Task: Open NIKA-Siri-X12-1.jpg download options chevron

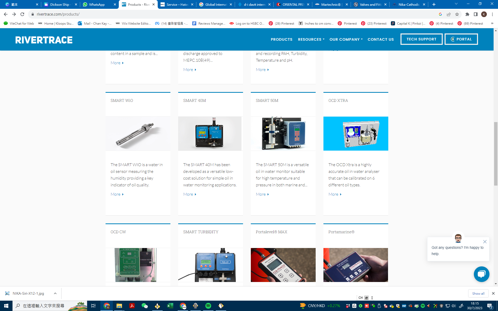Action: (55, 293)
